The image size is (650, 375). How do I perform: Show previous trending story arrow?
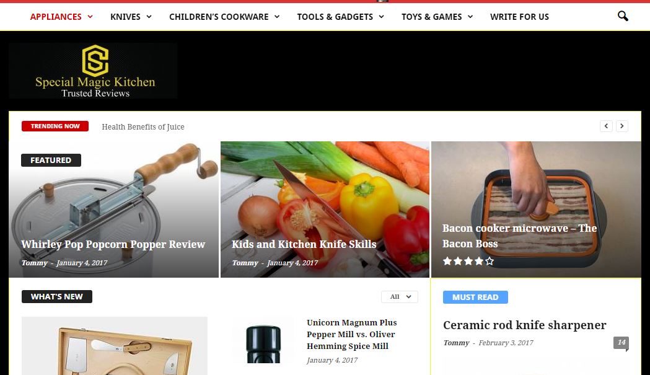[606, 126]
